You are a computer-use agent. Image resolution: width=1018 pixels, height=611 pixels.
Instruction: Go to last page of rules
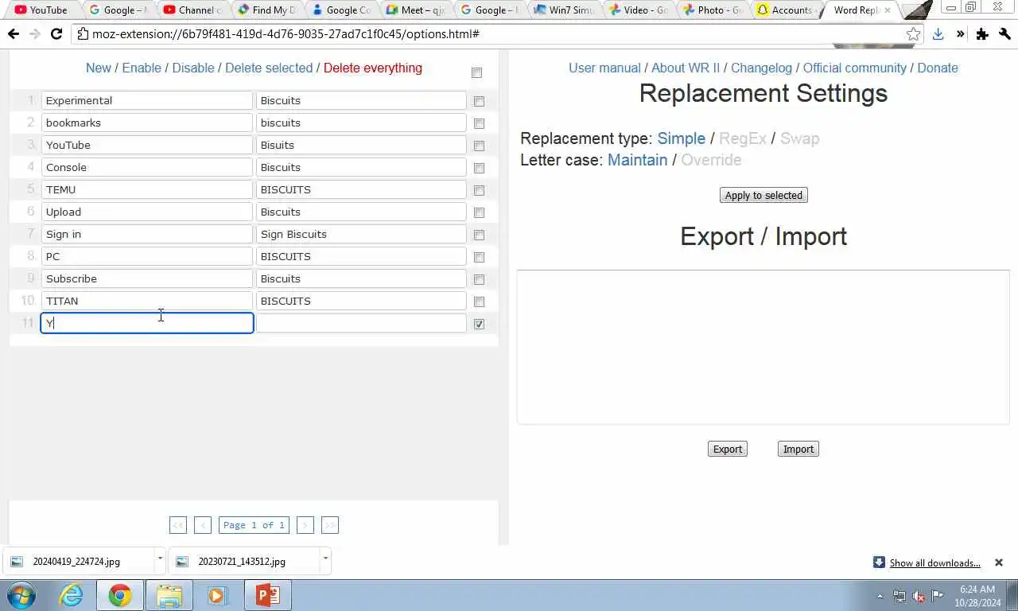[x=330, y=525]
